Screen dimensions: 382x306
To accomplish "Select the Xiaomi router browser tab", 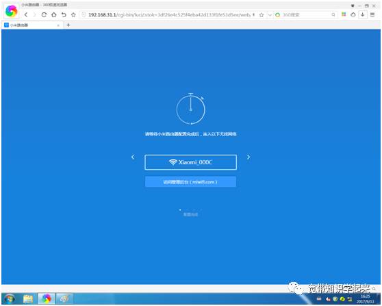I will pos(32,25).
